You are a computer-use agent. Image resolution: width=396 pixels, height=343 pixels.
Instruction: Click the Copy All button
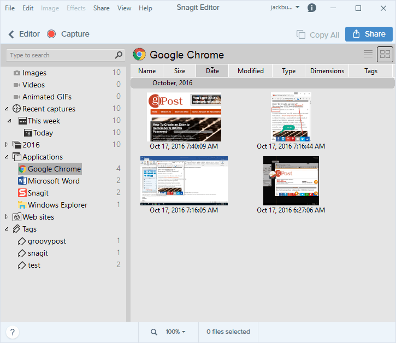pos(318,34)
